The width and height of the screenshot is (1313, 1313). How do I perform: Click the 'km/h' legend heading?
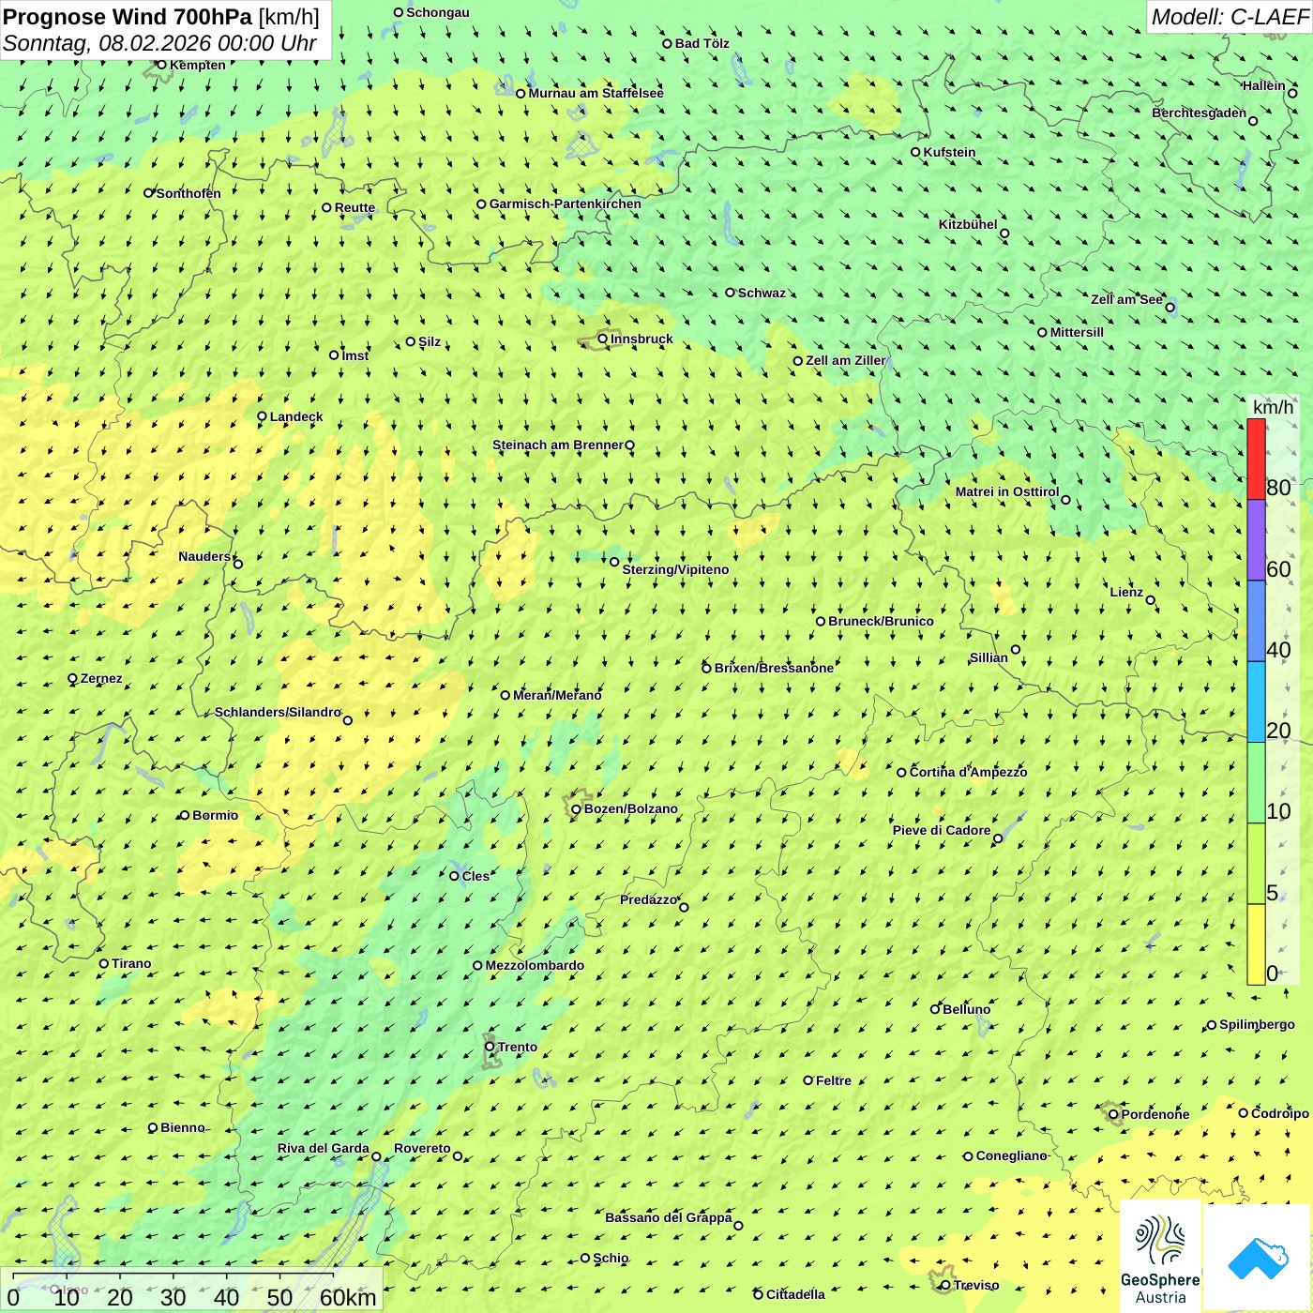(1273, 407)
